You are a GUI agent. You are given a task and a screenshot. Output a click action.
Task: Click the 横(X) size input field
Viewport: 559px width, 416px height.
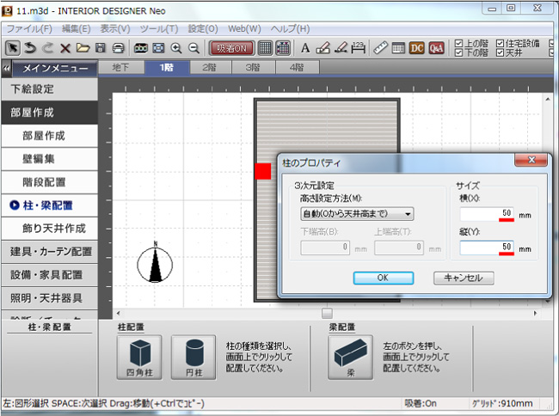click(486, 213)
